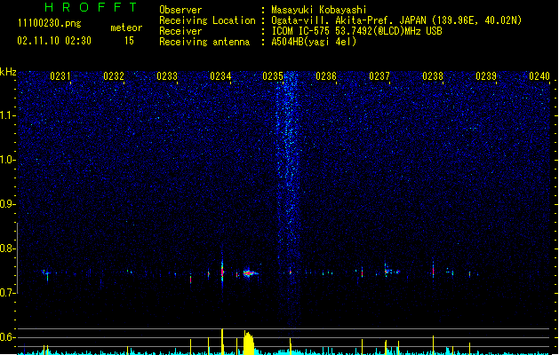This screenshot has width=559, height=355.
Task: Click the observer name Masayuki Kobayashi
Action: 319,10
